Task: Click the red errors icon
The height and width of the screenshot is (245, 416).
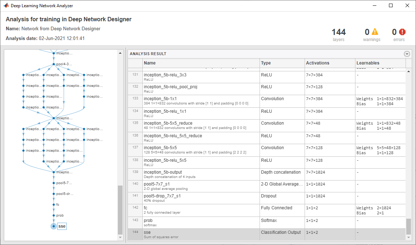Action: click(402, 32)
